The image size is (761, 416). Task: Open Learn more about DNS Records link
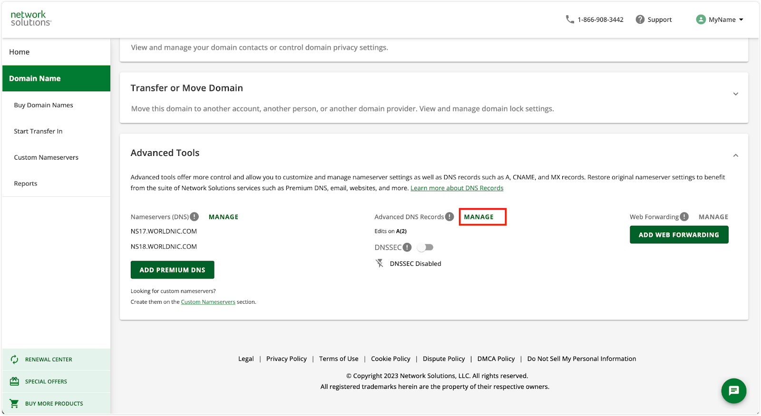457,188
